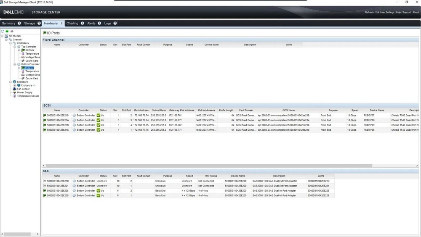Image resolution: width=421 pixels, height=237 pixels.
Task: Collapse the Chassis tree node
Action: [x=6, y=39]
